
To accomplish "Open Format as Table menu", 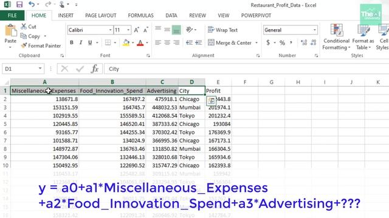I will coord(363,37).
